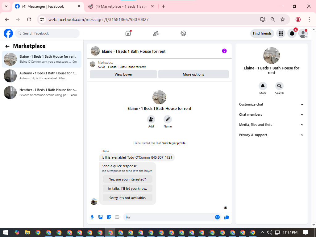Open the account profile avatar menu

point(303,33)
